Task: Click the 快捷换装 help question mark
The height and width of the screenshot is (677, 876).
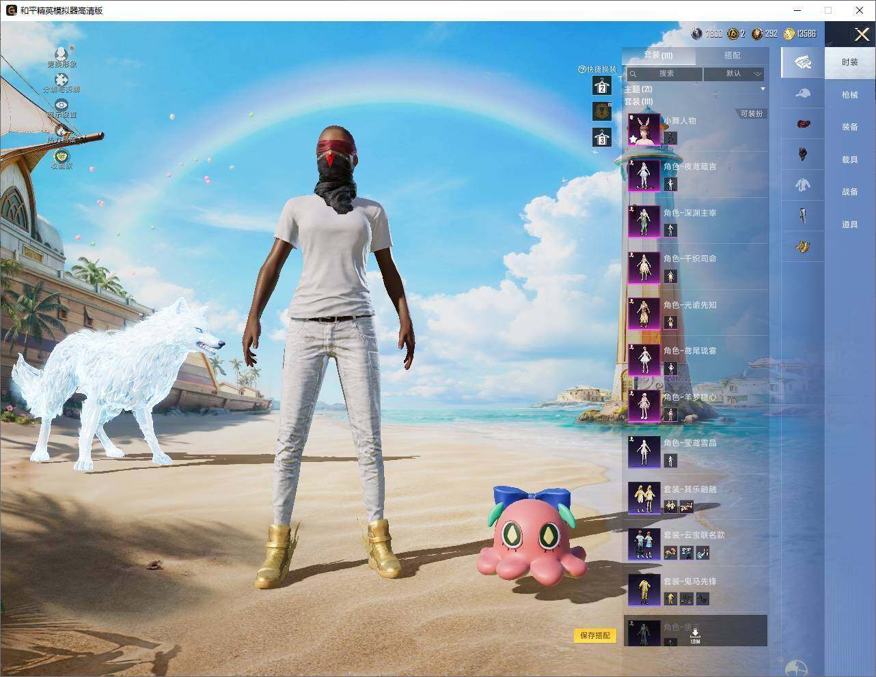Action: [x=582, y=70]
